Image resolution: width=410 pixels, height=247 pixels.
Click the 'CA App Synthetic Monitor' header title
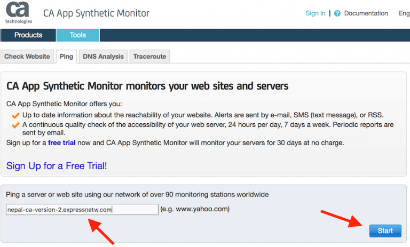(96, 13)
